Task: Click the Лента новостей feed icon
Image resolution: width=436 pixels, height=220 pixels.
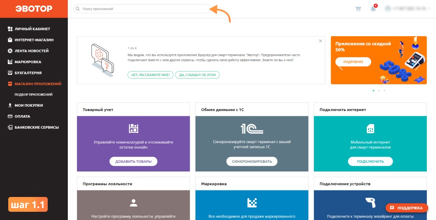Action: (10, 51)
